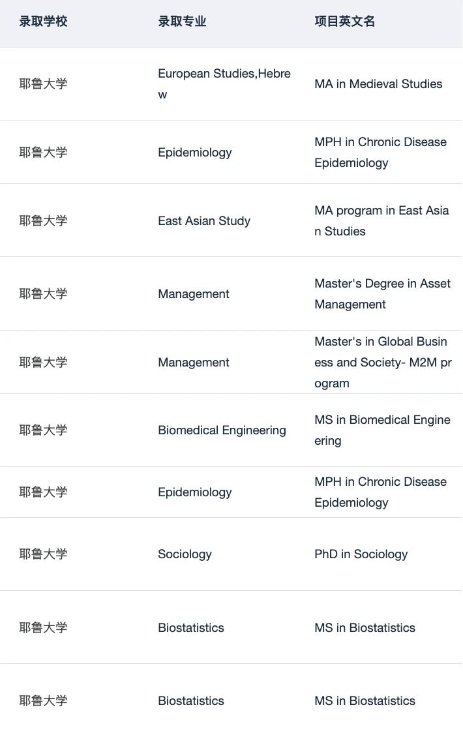Viewport: 463px width, 733px height.
Task: Click MA program in East Asian Studies
Action: pyautogui.click(x=381, y=220)
